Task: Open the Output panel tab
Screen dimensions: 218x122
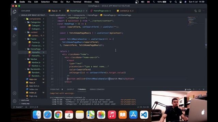Action: pos(71,89)
